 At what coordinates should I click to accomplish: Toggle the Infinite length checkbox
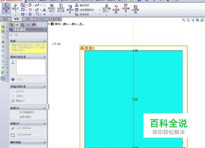pyautogui.click(x=17, y=117)
